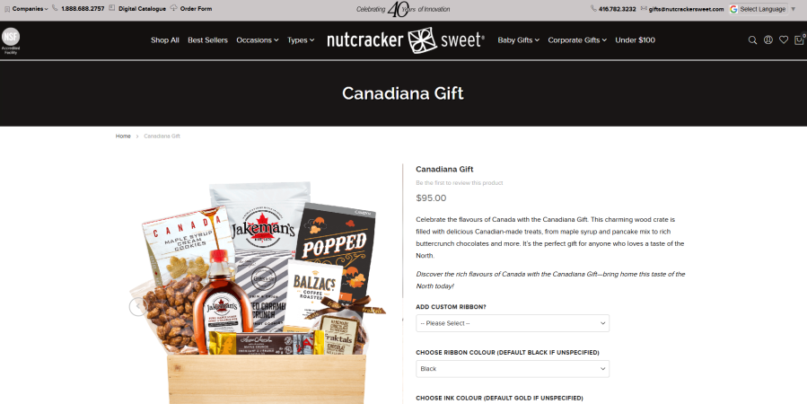Viewport: 807px width, 404px height.
Task: Expand the Occasions menu
Action: [x=258, y=40]
